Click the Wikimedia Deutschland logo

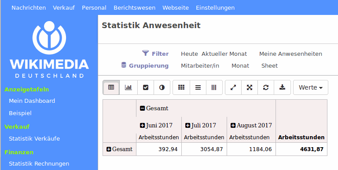(x=49, y=50)
